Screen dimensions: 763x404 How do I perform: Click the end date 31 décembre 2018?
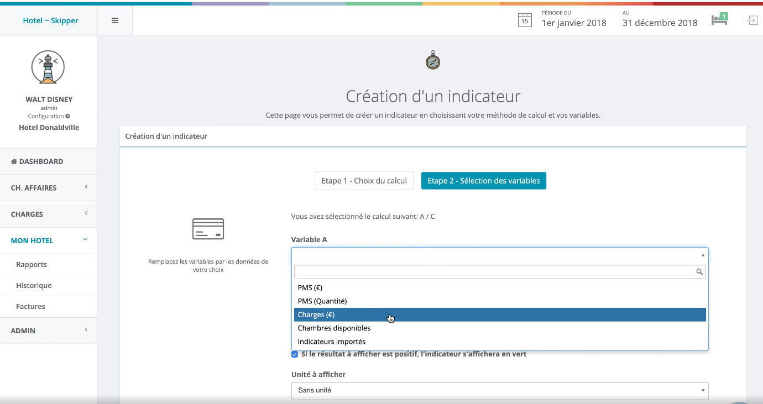pyautogui.click(x=660, y=23)
